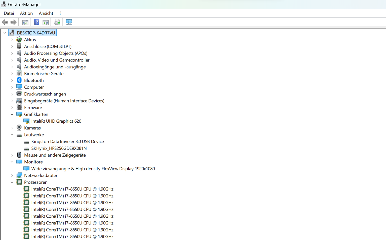
Task: Expand Anschlüsse (COM & LPT)
Action: click(12, 46)
